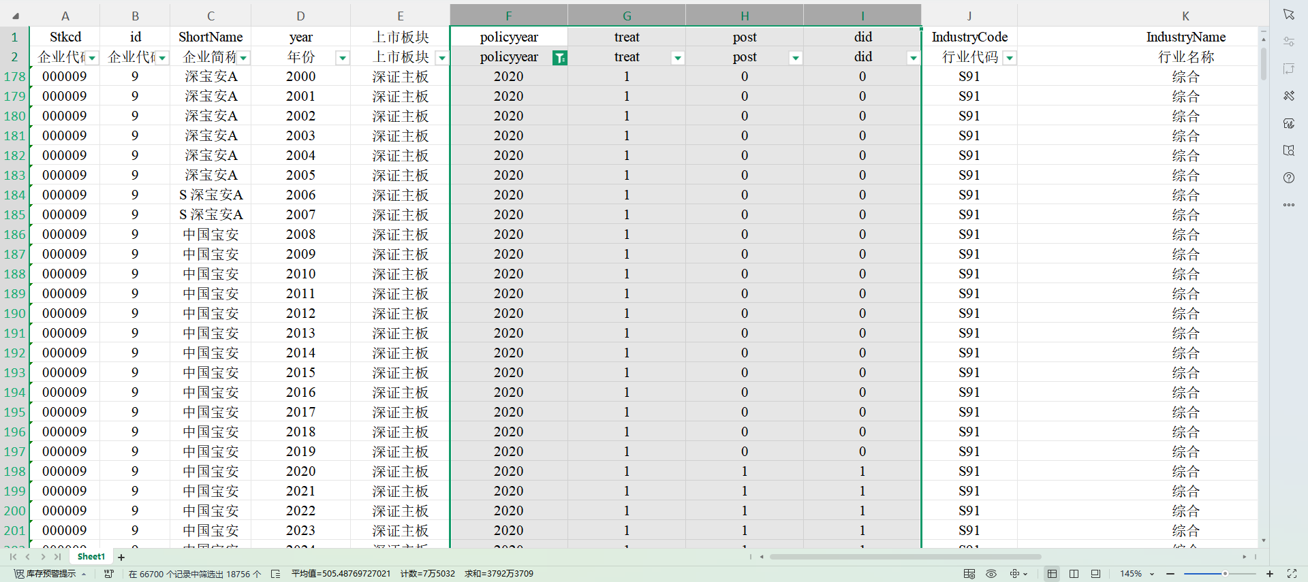Click the zoom slider handle

[x=1224, y=574]
